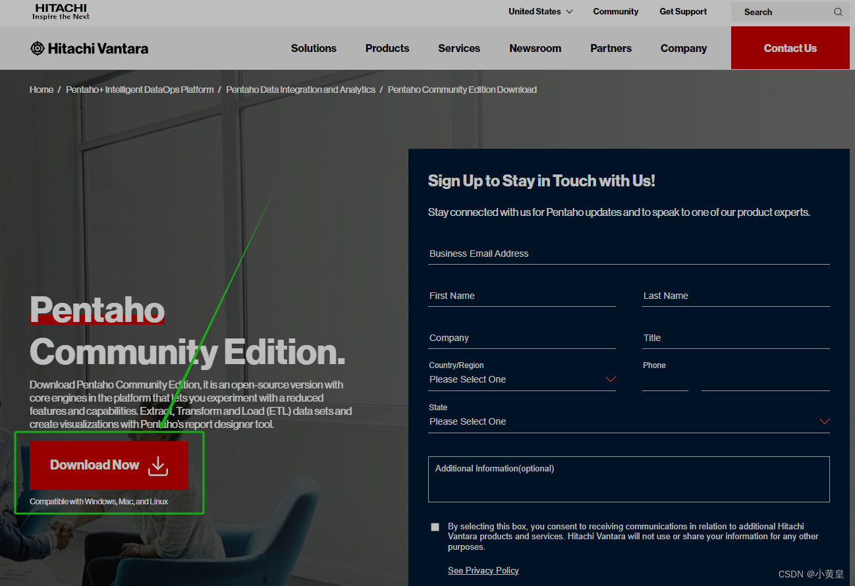
Task: Focus the Title field
Action: (736, 338)
